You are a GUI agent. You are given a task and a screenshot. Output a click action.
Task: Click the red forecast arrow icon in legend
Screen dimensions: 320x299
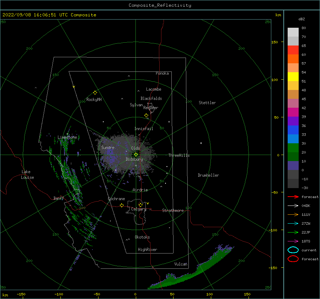[293, 197]
